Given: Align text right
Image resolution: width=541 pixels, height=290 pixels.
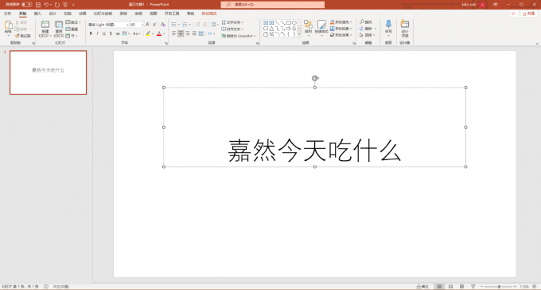Looking at the screenshot, I should (x=188, y=33).
